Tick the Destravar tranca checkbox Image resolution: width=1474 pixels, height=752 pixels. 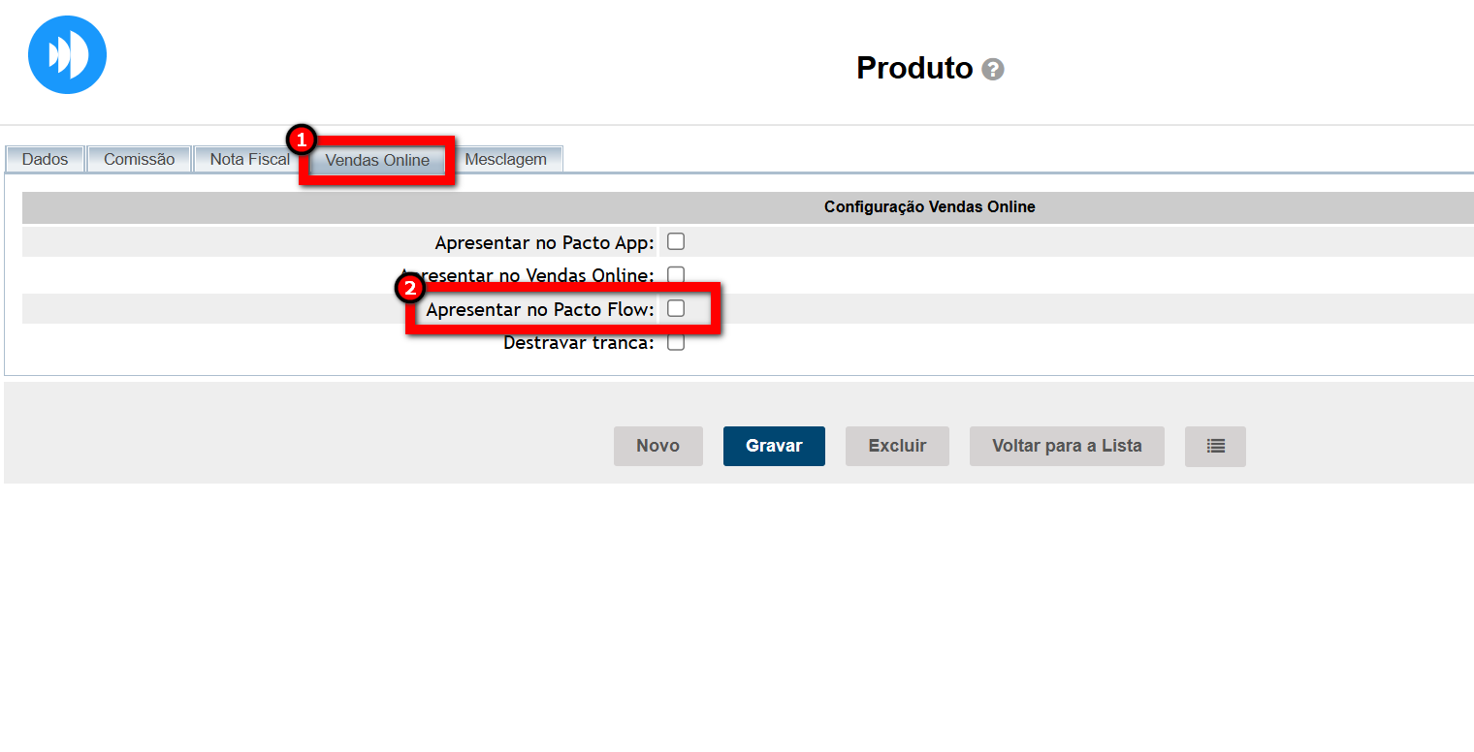676,342
